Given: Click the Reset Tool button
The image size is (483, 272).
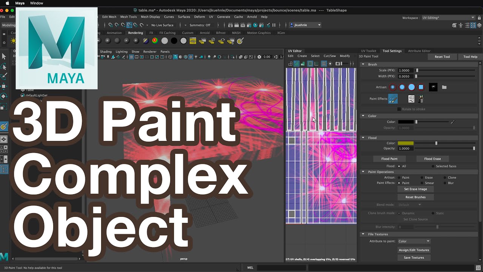Looking at the screenshot, I should click(x=442, y=57).
